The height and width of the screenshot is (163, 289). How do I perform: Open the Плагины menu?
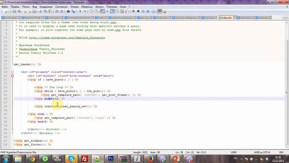click(112, 7)
